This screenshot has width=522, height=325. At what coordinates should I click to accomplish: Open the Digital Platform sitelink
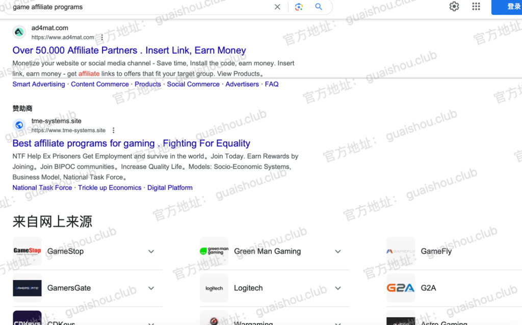[170, 188]
